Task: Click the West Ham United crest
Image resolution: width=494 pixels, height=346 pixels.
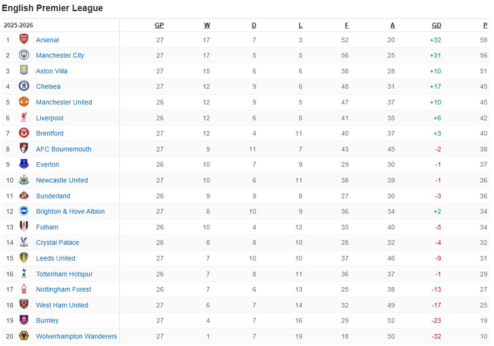Action: [x=24, y=305]
